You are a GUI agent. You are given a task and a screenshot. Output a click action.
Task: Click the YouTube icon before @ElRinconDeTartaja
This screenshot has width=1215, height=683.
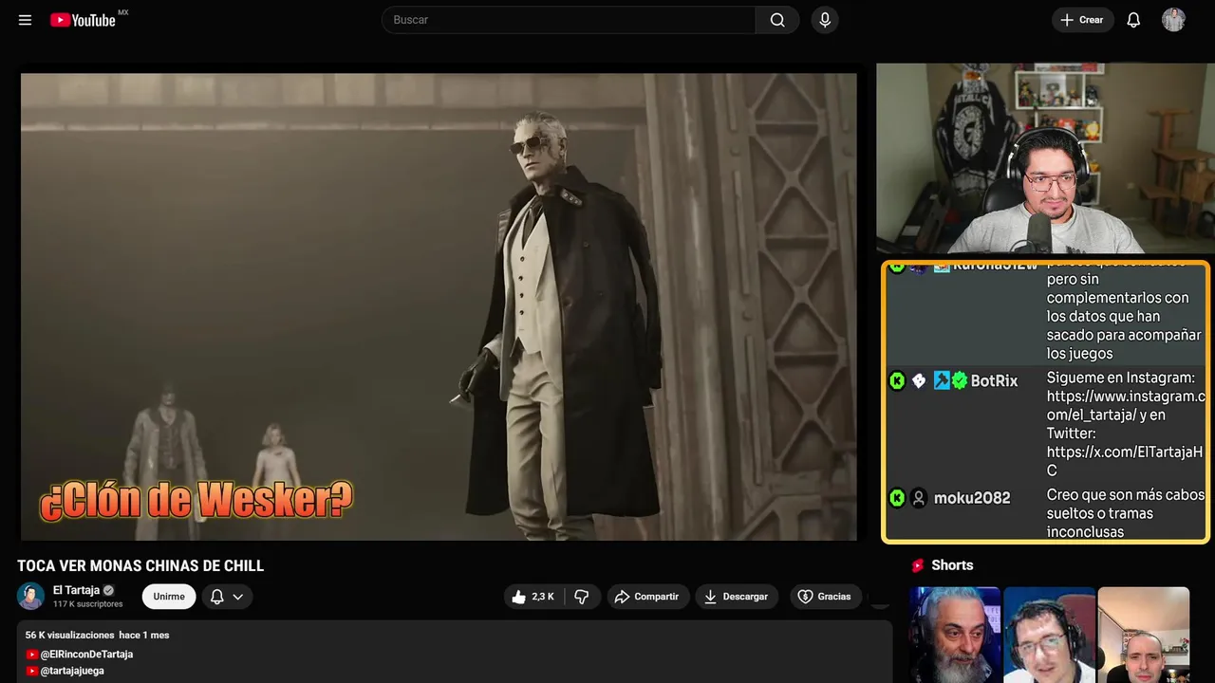(32, 655)
